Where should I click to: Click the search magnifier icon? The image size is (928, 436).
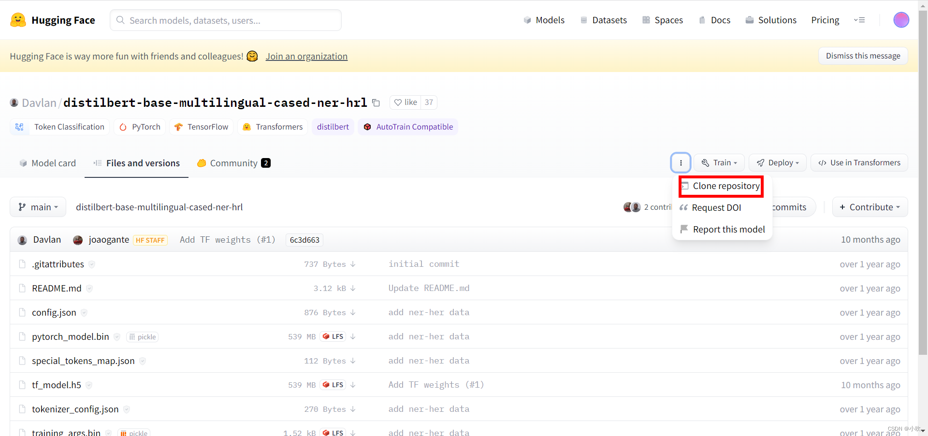pyautogui.click(x=120, y=20)
